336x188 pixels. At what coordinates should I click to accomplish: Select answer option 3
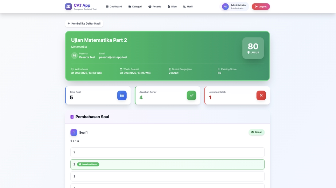pyautogui.click(x=167, y=176)
